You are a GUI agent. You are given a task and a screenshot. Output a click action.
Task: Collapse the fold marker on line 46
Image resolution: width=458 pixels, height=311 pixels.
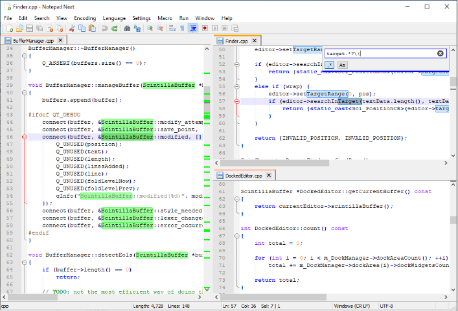coord(25,137)
